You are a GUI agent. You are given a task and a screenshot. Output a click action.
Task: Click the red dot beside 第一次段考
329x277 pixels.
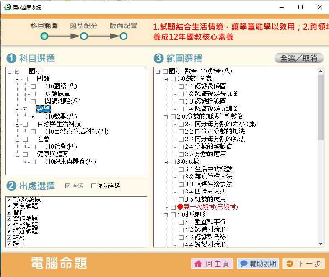point(180,207)
